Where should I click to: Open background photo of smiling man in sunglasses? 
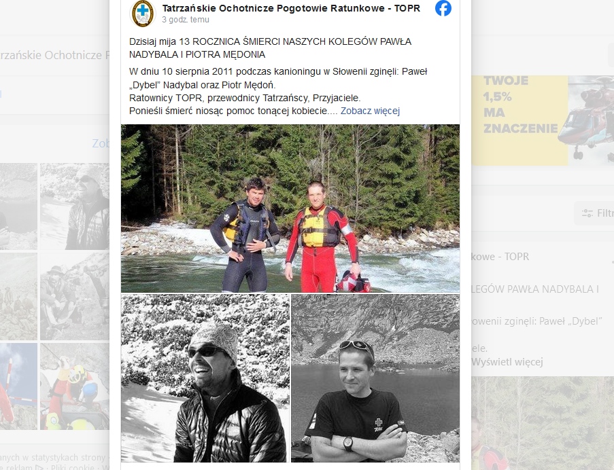coord(75,206)
